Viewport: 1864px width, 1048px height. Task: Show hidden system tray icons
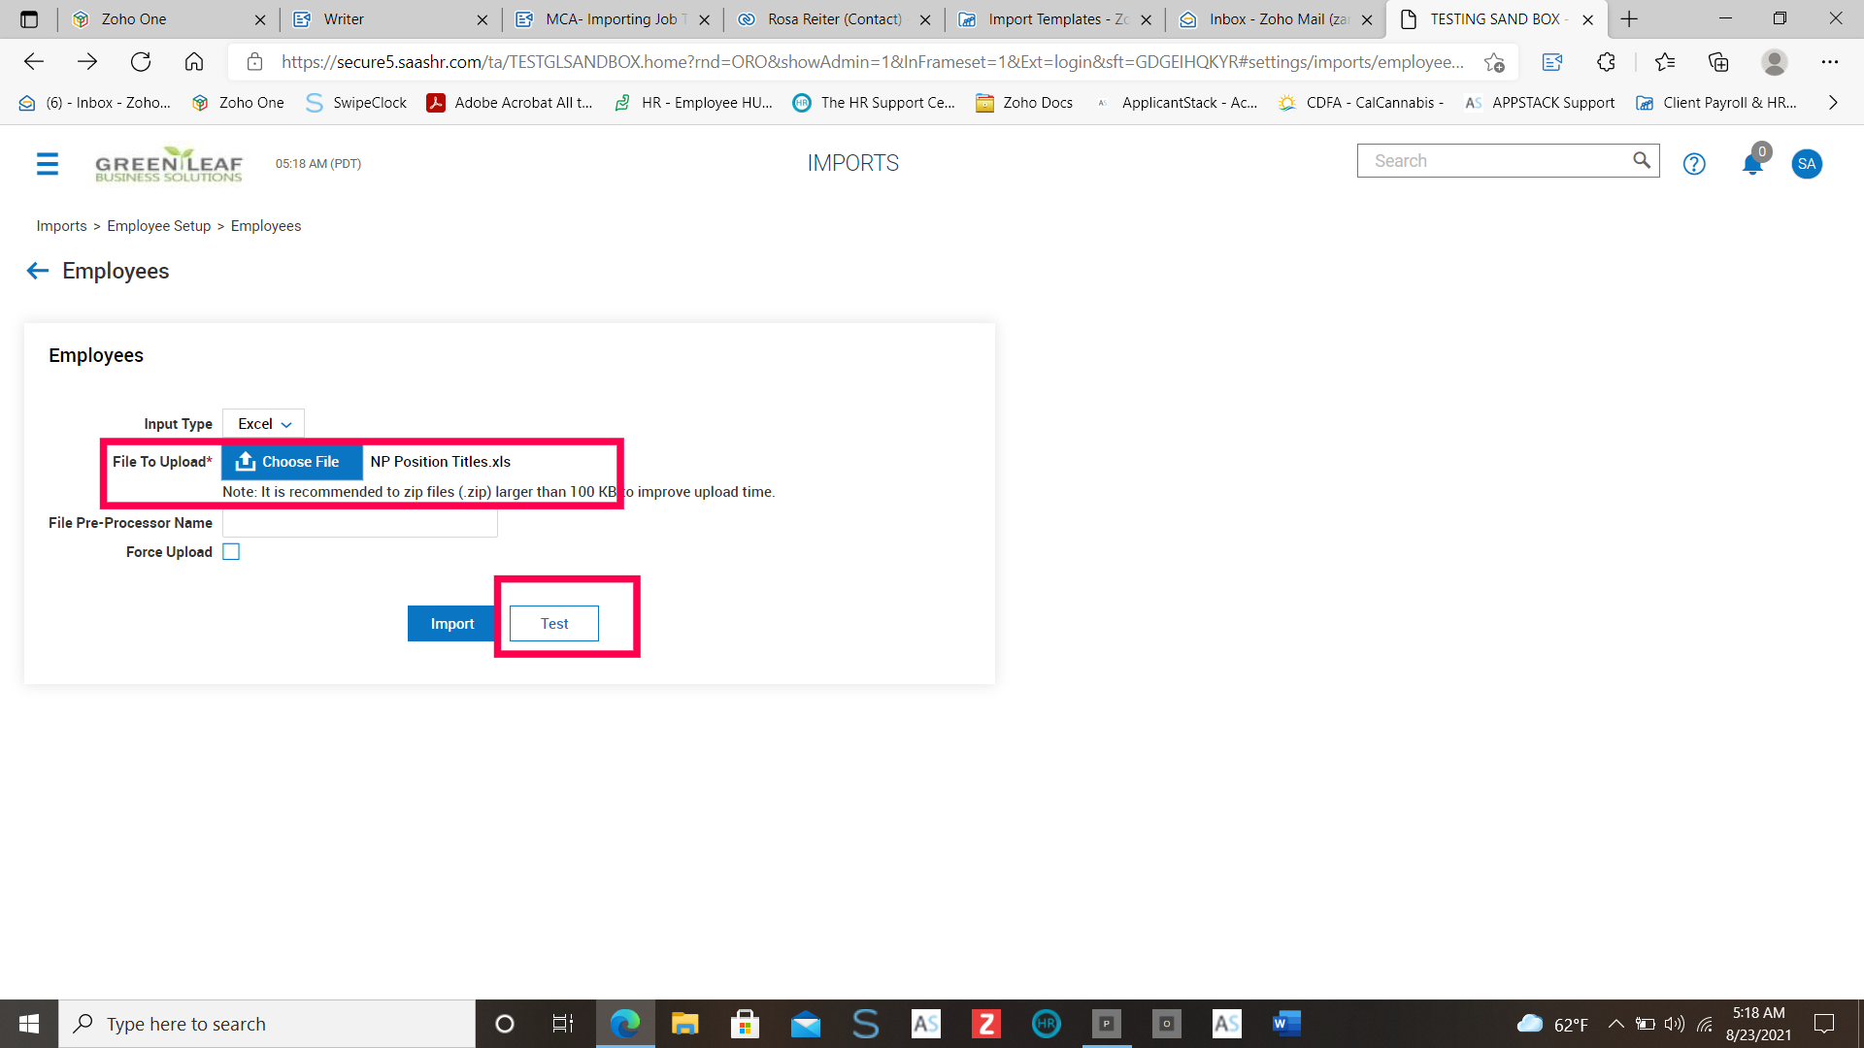pyautogui.click(x=1615, y=1024)
